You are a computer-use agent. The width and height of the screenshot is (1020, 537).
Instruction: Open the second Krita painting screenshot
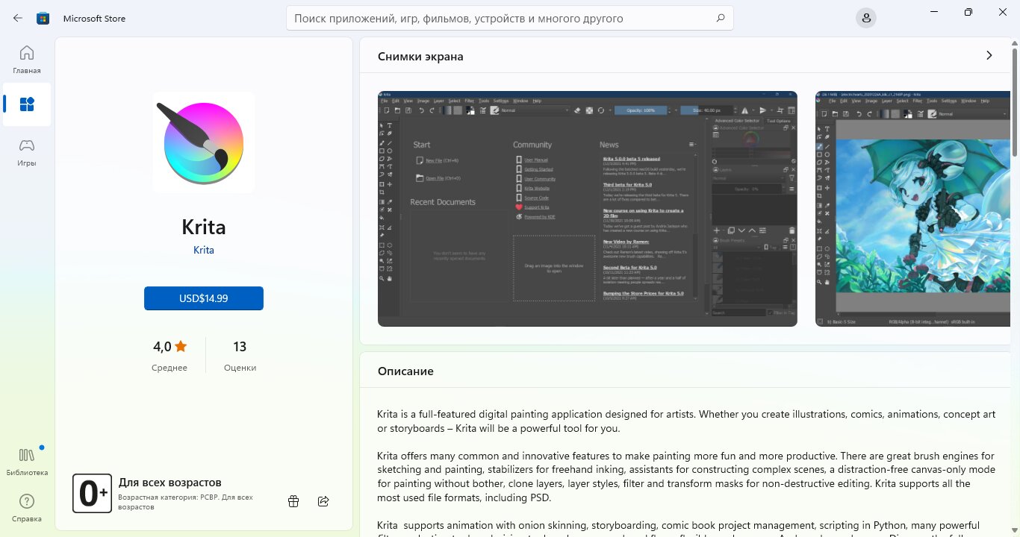[913, 209]
